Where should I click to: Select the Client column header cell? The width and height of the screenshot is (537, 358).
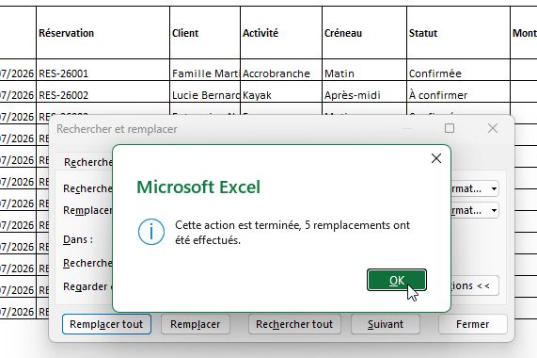click(x=205, y=33)
